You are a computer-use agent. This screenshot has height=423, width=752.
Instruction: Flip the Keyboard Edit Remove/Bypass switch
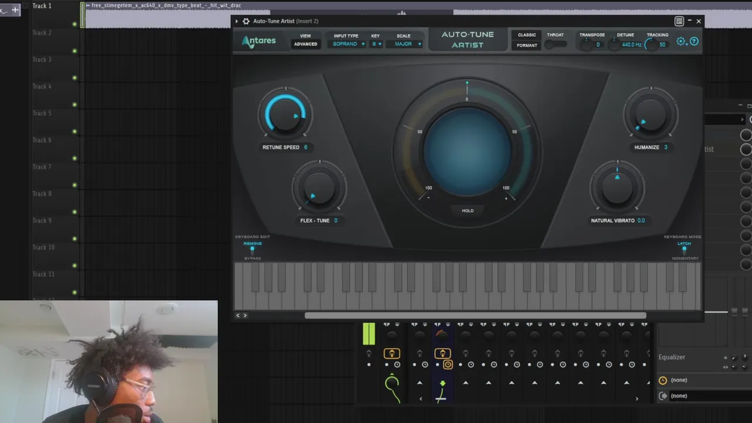tap(253, 251)
